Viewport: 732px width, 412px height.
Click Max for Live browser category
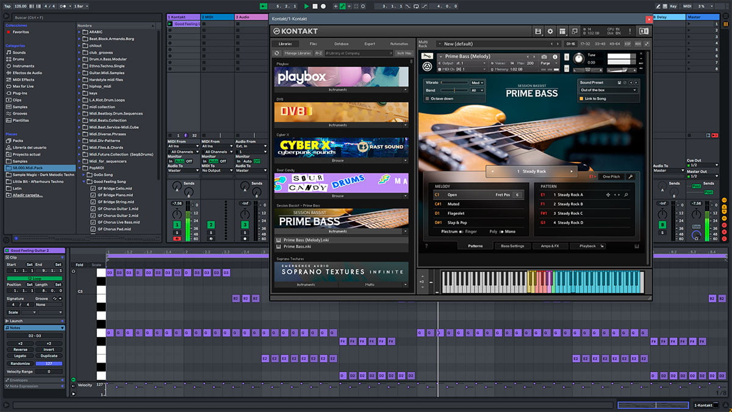(23, 86)
